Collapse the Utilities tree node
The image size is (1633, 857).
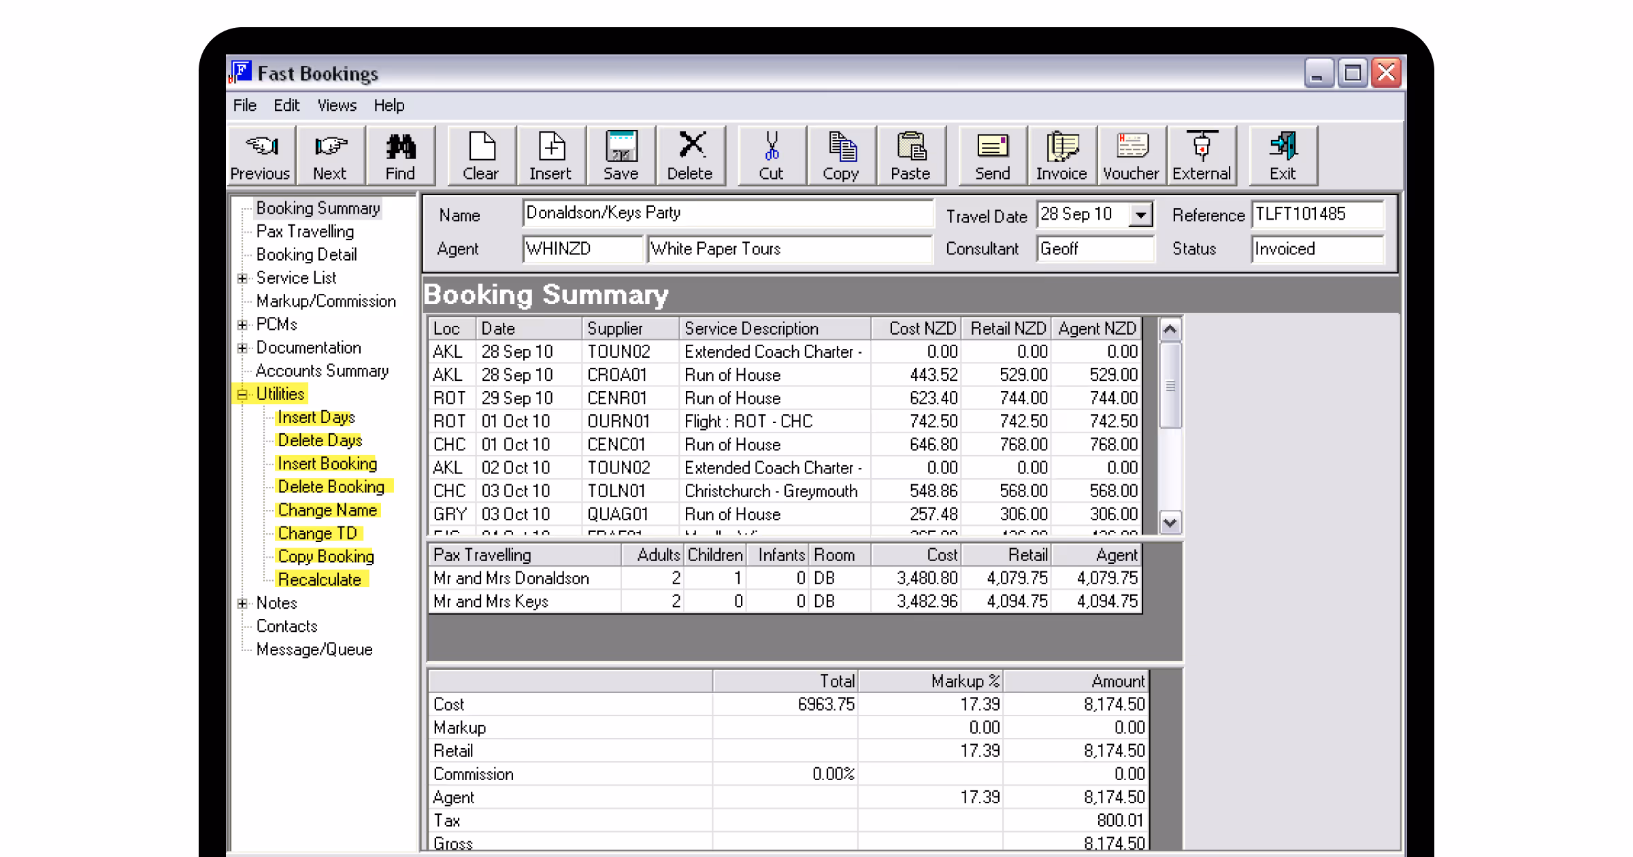pyautogui.click(x=242, y=394)
